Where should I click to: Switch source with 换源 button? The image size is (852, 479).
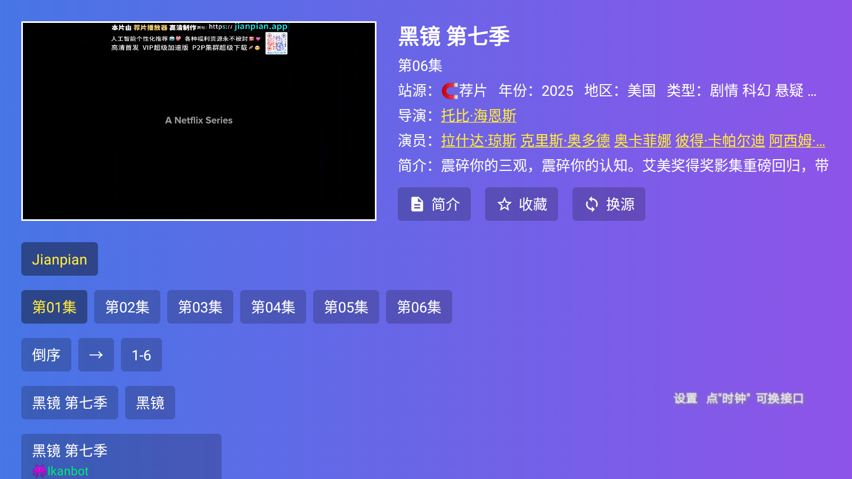pyautogui.click(x=609, y=204)
